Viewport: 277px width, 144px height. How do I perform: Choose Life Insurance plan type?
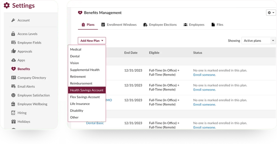point(87,103)
